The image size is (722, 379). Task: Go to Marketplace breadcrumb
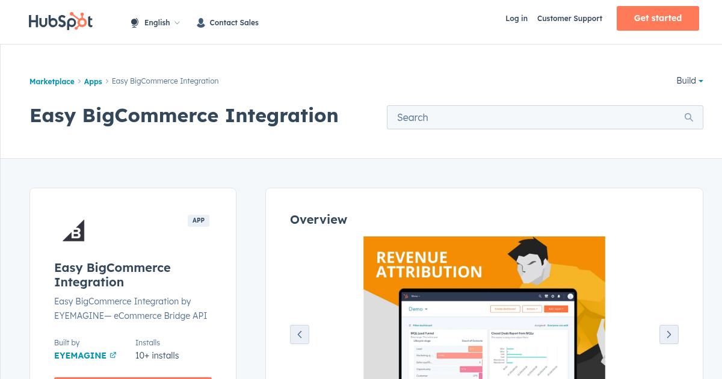[x=52, y=81]
